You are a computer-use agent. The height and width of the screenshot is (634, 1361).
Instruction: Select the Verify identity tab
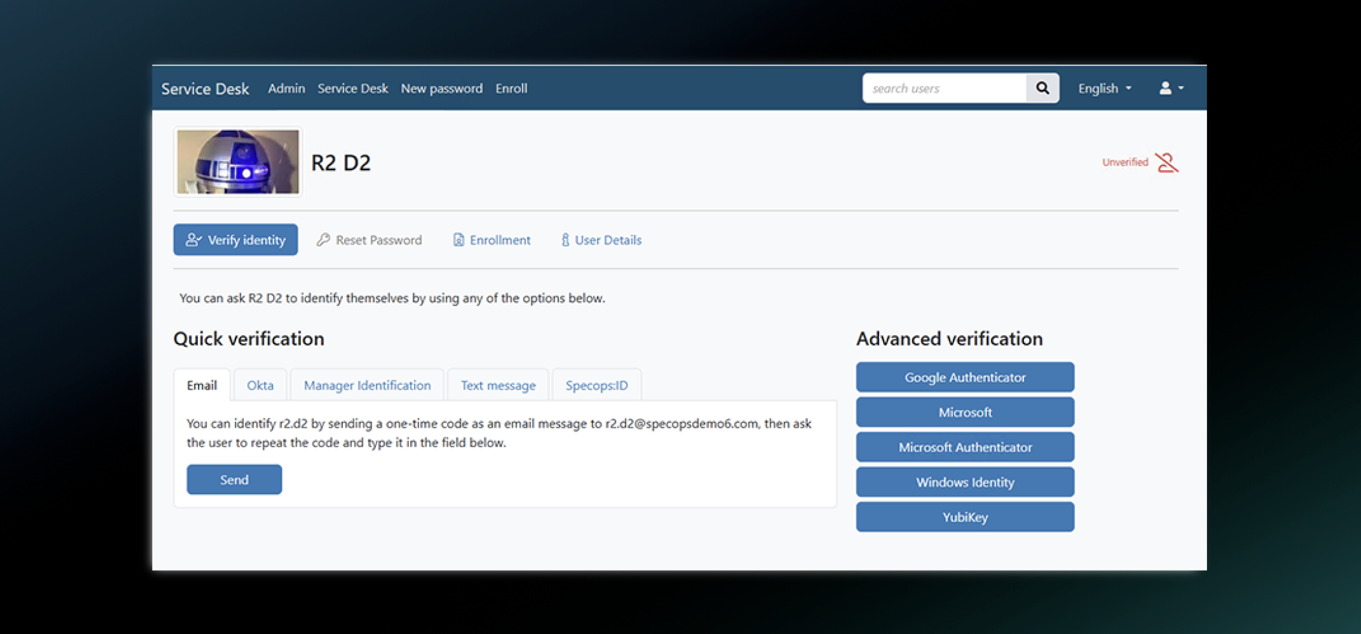[x=235, y=240]
